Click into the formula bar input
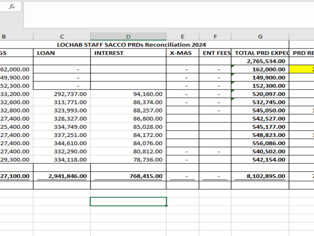The width and height of the screenshot is (314, 236). point(169,15)
